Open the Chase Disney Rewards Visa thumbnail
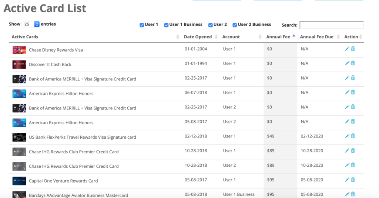379x198 pixels. (x=19, y=50)
